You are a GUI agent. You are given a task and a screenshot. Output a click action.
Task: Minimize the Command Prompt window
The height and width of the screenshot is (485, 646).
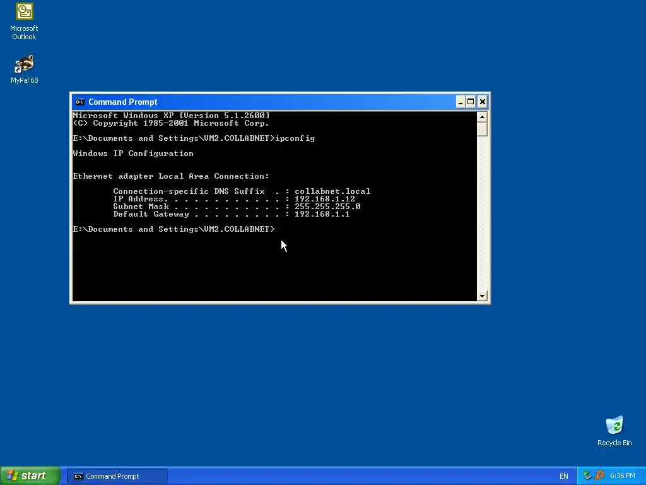click(461, 102)
